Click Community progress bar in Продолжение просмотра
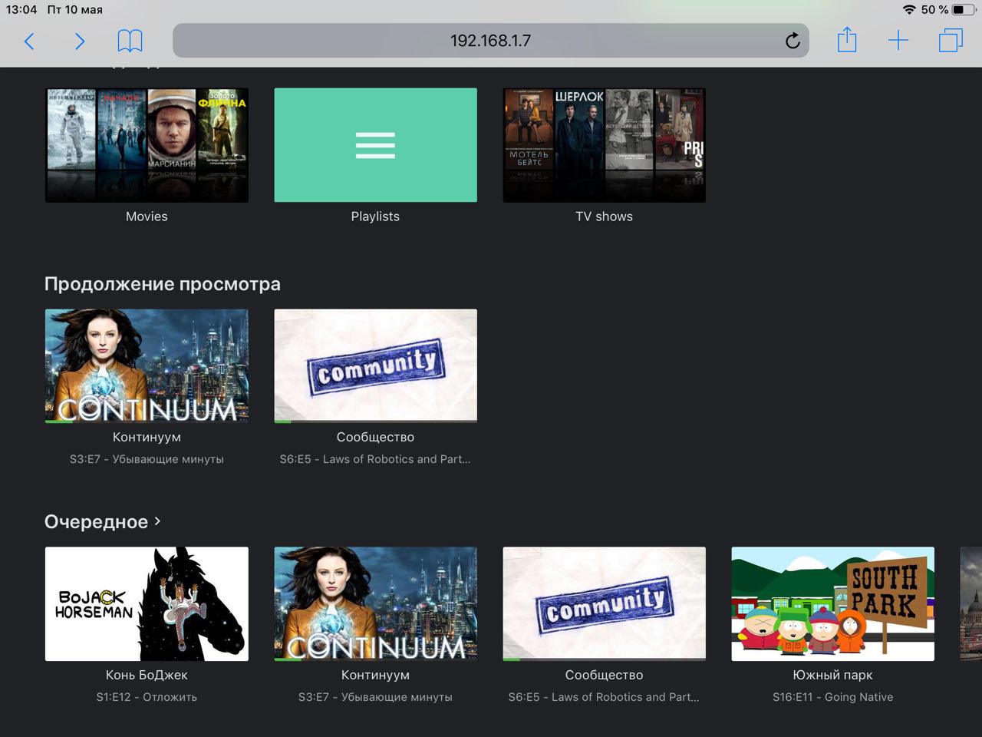 pyautogui.click(x=375, y=421)
